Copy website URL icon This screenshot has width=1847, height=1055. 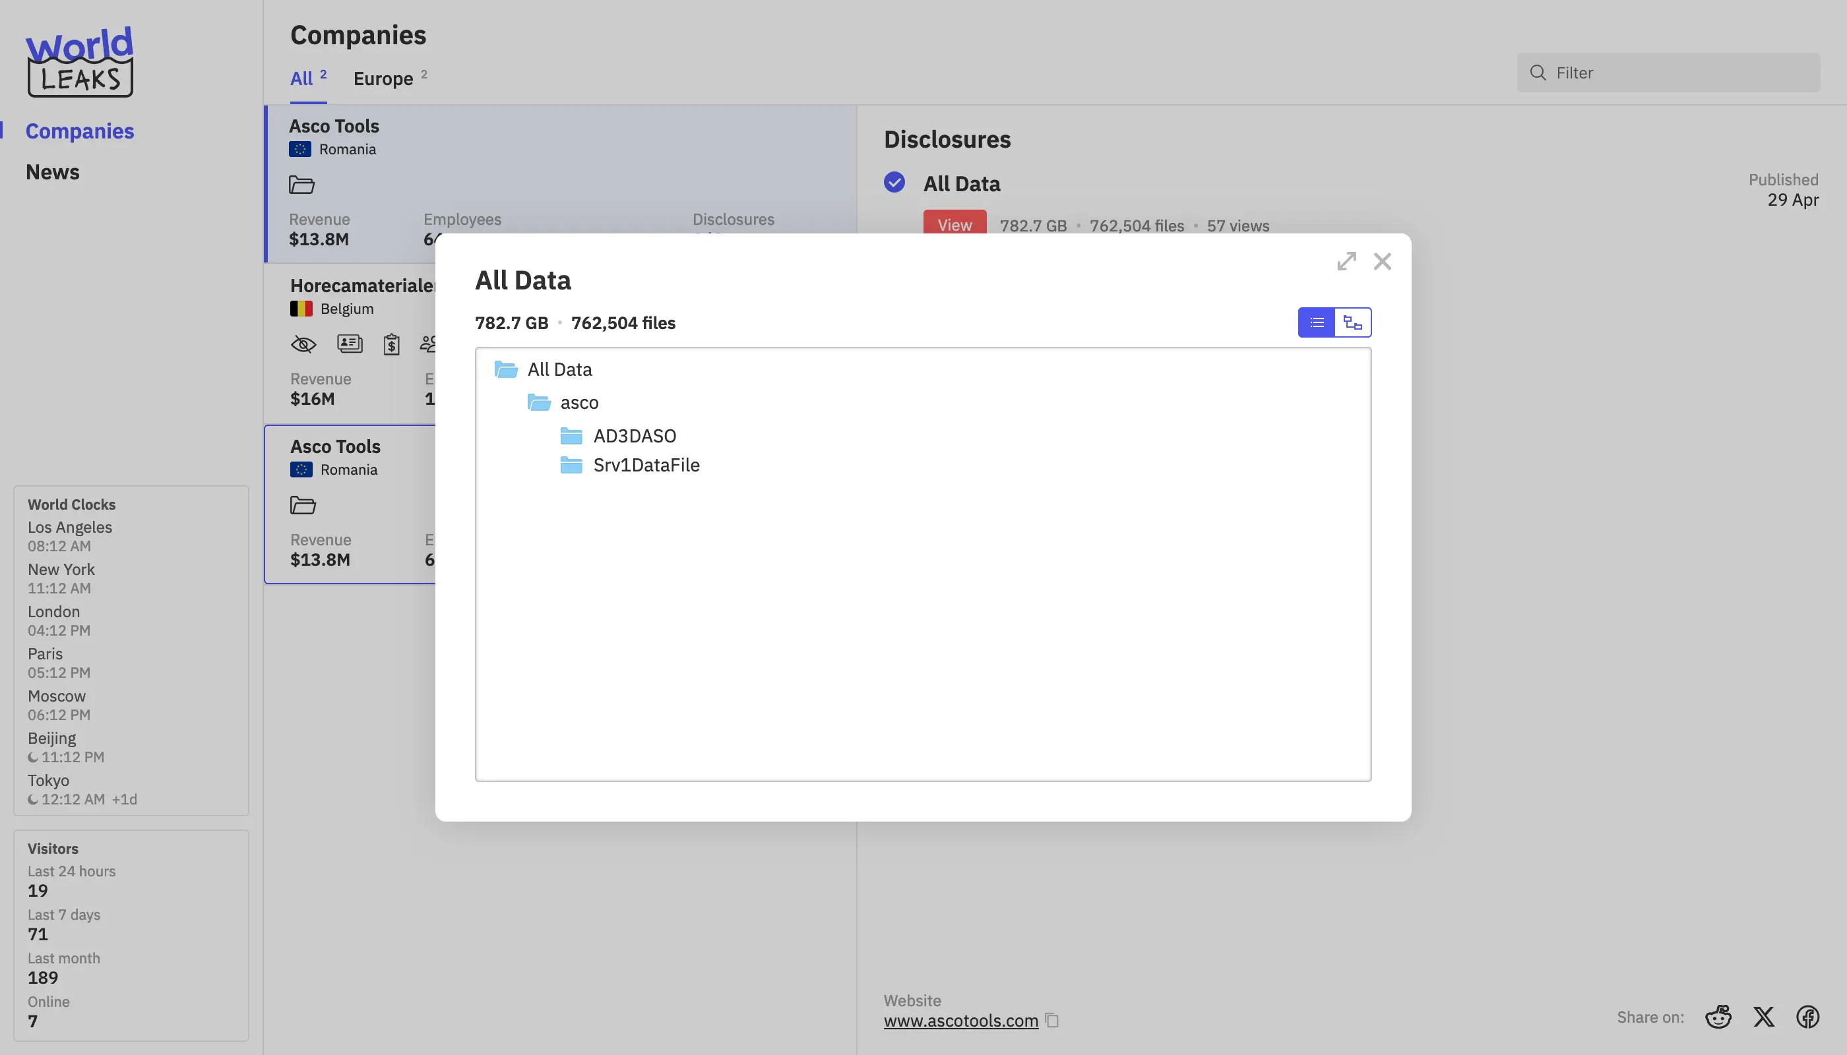[1052, 1020]
